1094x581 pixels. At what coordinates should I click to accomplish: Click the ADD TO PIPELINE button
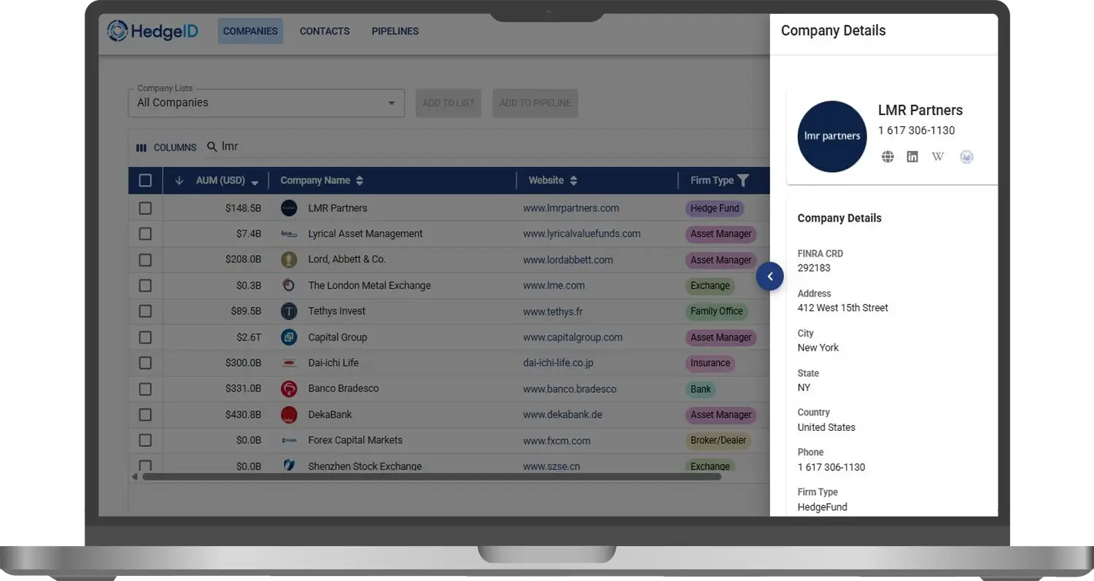pos(535,103)
